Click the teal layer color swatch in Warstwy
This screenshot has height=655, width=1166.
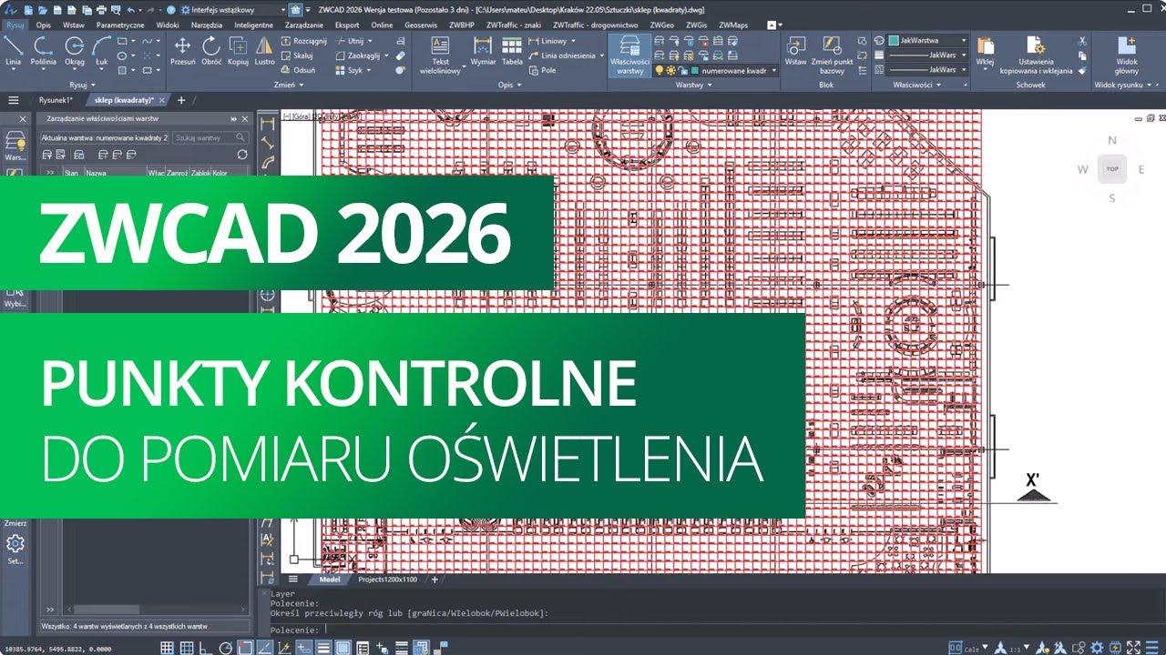[694, 70]
